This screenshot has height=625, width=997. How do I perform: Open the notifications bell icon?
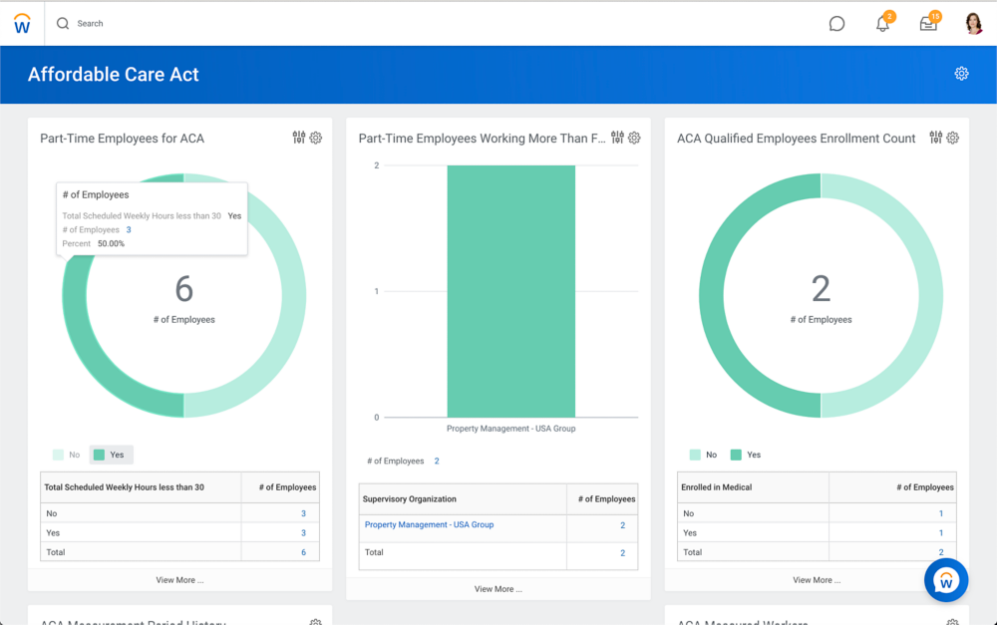[881, 23]
